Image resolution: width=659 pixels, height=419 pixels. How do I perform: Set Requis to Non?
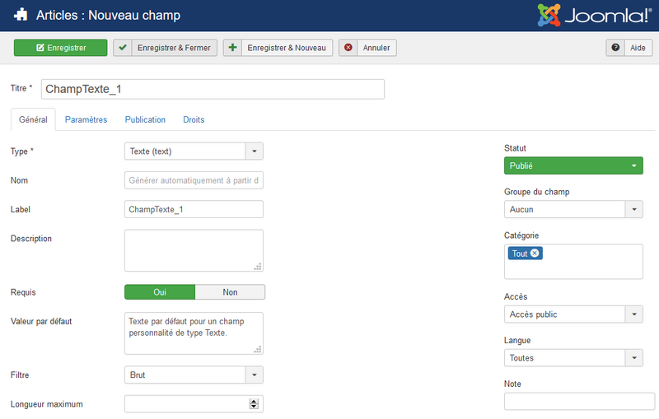coord(230,292)
